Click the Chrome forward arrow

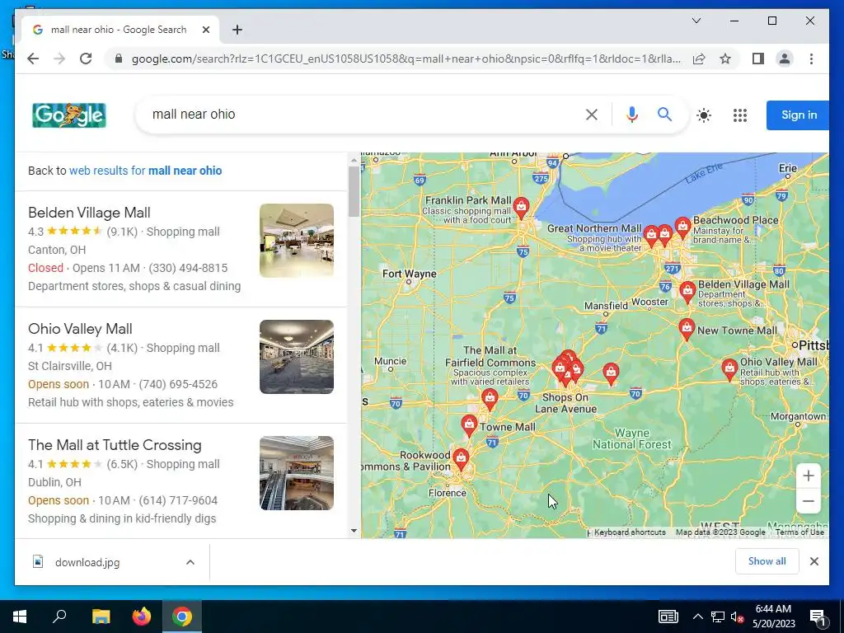click(x=59, y=59)
